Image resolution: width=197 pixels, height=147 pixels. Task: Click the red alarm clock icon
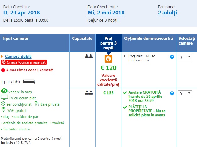(3, 62)
